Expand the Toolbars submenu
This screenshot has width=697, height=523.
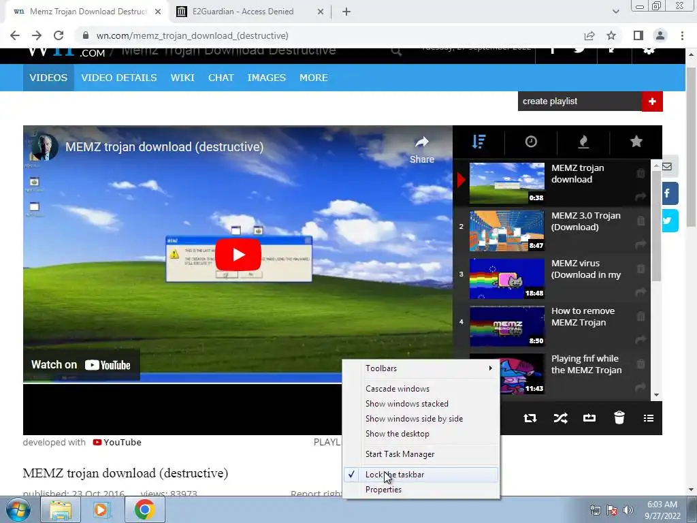pyautogui.click(x=421, y=368)
